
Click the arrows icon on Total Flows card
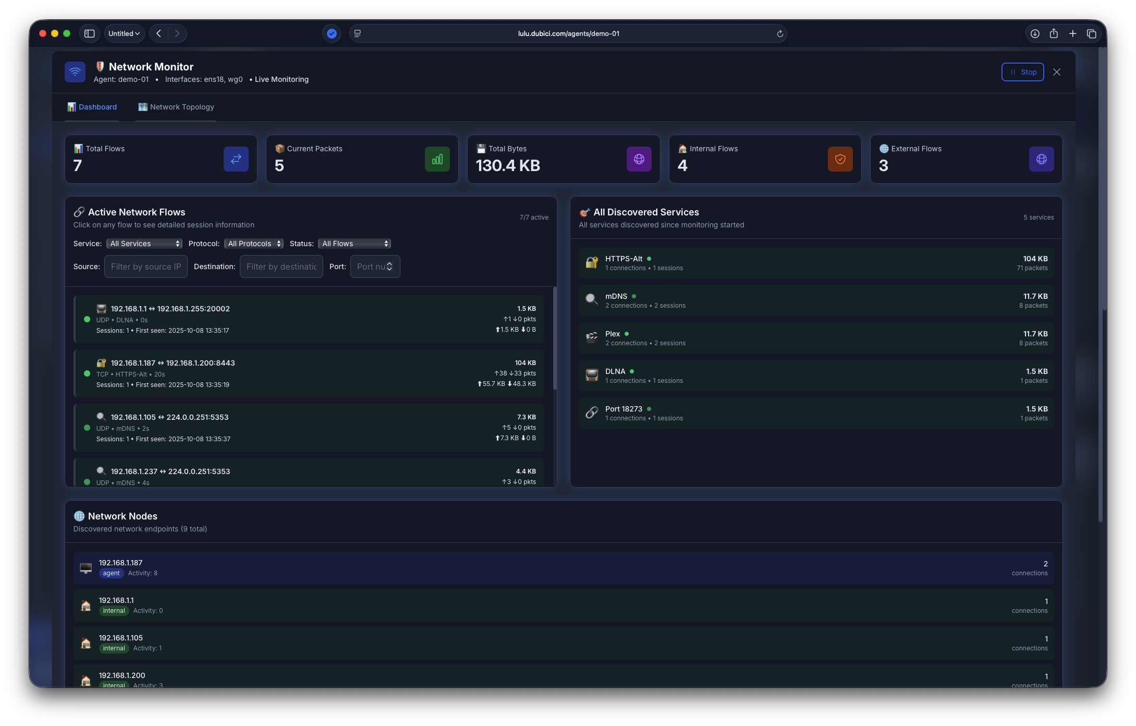236,159
